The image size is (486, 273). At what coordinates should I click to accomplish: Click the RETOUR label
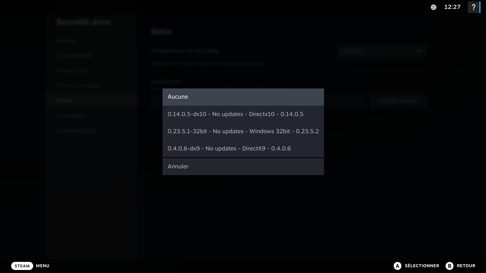466,266
